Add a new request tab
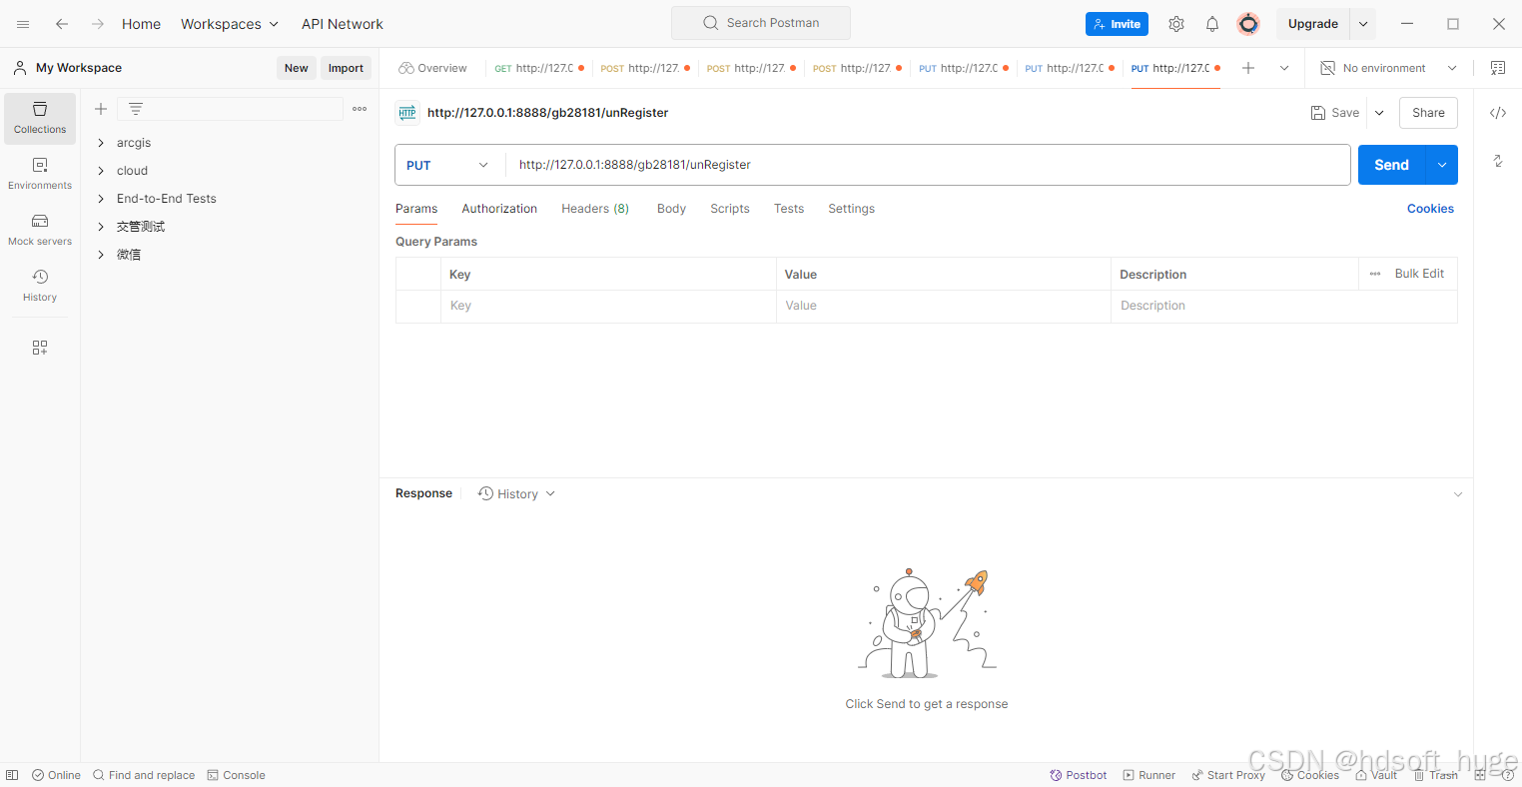The image size is (1522, 787). point(1248,68)
